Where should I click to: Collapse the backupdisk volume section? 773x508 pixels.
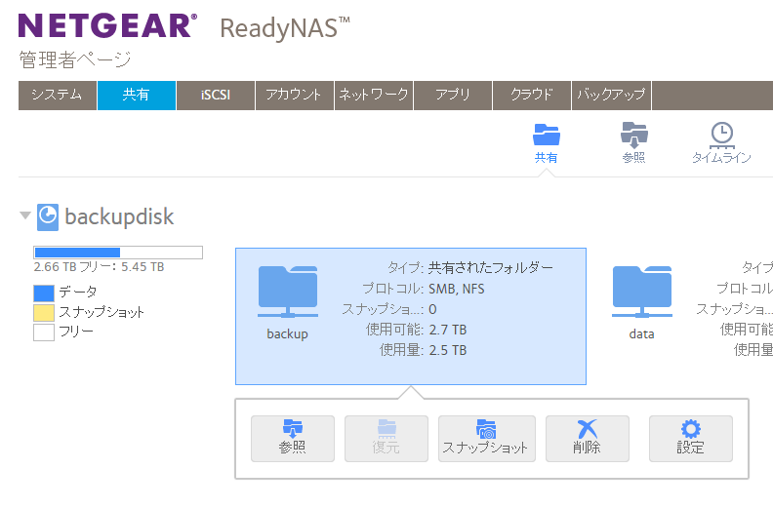point(25,215)
